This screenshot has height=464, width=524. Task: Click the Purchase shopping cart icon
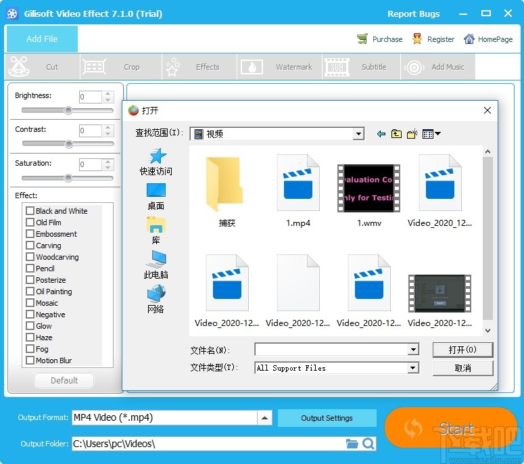click(x=362, y=39)
